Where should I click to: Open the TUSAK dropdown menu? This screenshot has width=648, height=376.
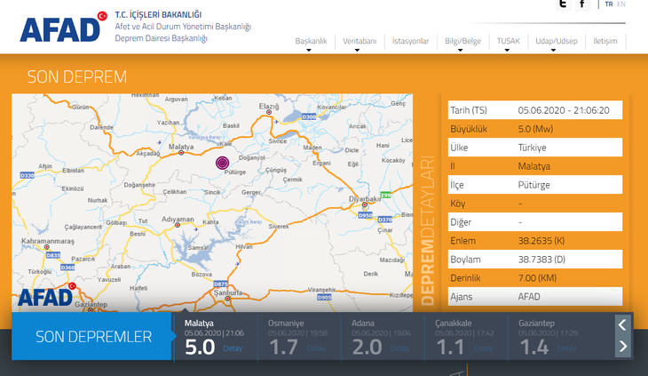coord(509,42)
